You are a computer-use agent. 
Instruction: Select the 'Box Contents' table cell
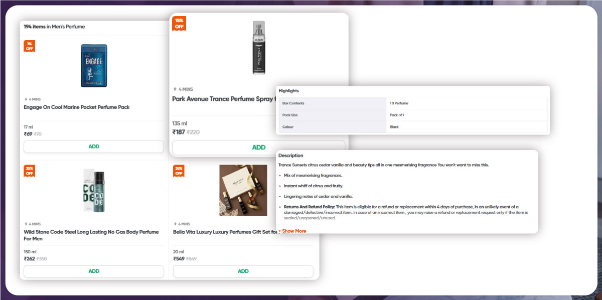[333, 103]
